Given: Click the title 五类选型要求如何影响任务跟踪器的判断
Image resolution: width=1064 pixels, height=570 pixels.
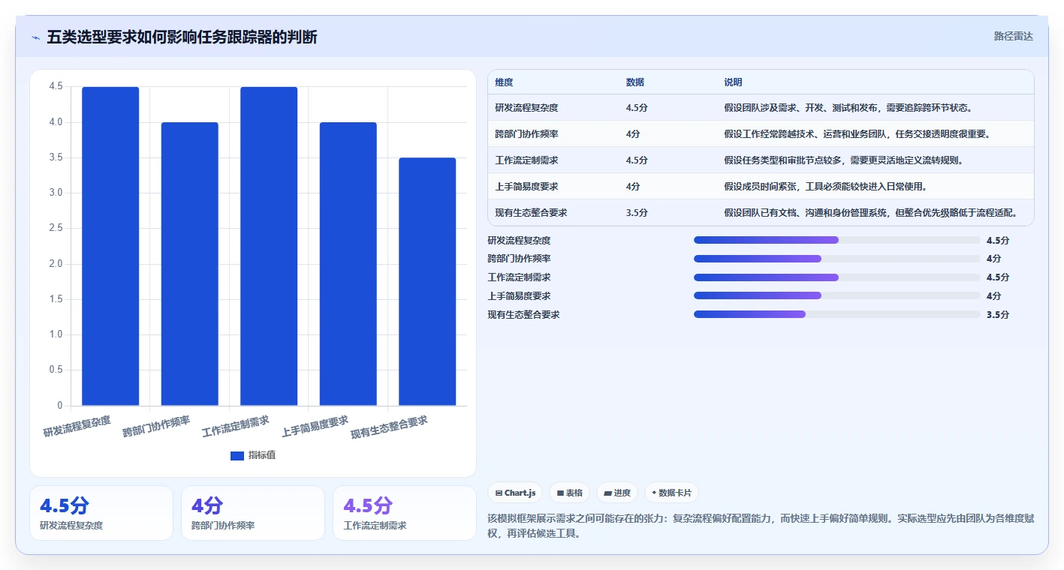Looking at the screenshot, I should [x=182, y=37].
